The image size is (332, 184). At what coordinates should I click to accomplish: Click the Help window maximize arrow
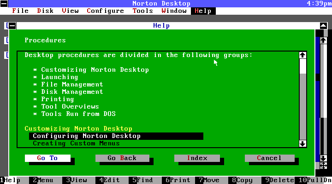click(x=323, y=26)
